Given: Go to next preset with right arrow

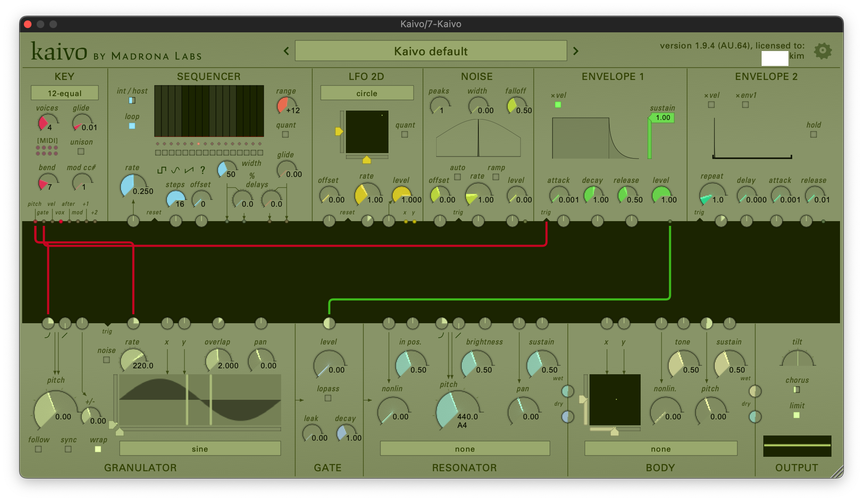Looking at the screenshot, I should click(576, 51).
